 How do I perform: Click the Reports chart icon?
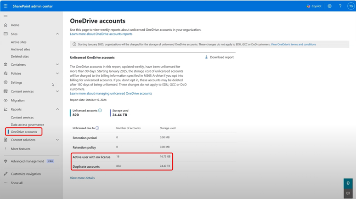click(6, 109)
